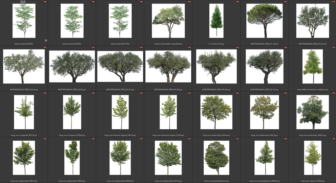The image size is (336, 183).
Task: Click the MEDITERRANEAN_TREES_04_05.png filename label
Action: pos(24,89)
